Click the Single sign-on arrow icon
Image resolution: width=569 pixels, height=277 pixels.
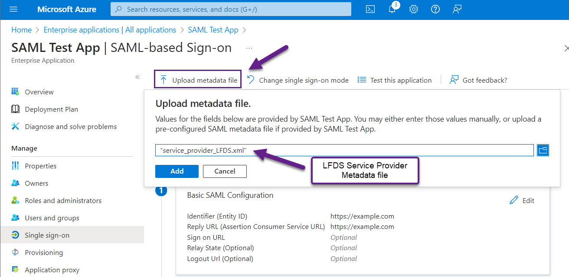[15, 235]
